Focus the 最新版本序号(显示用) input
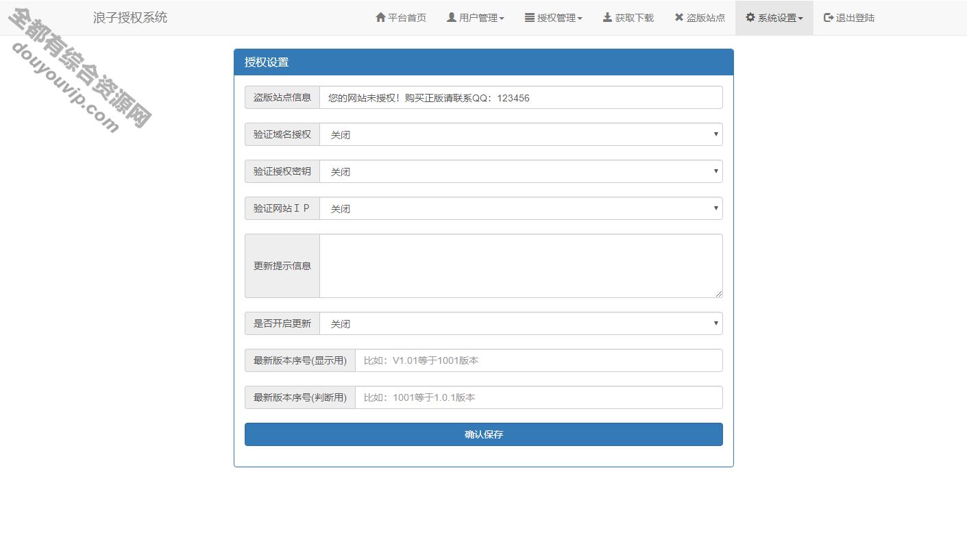The width and height of the screenshot is (967, 544). point(539,360)
